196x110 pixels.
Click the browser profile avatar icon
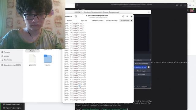(190, 5)
